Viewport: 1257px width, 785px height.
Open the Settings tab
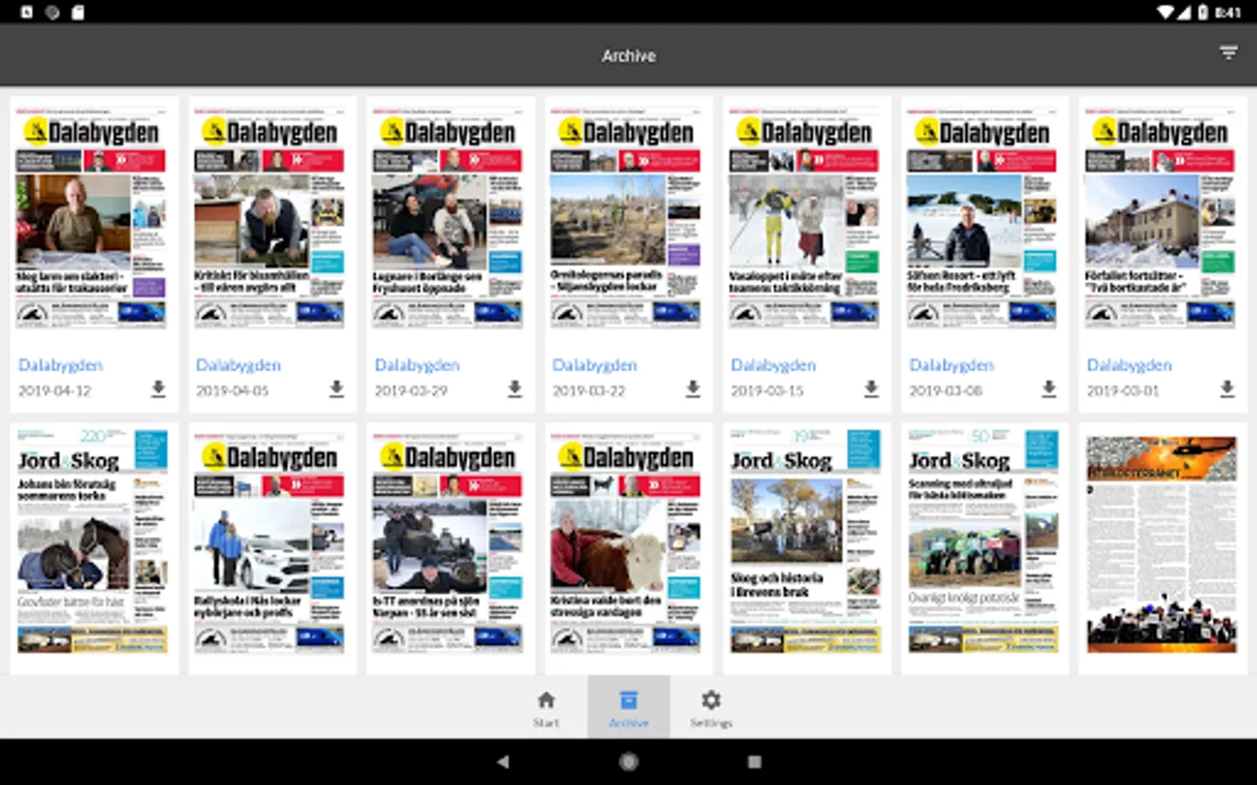point(711,707)
